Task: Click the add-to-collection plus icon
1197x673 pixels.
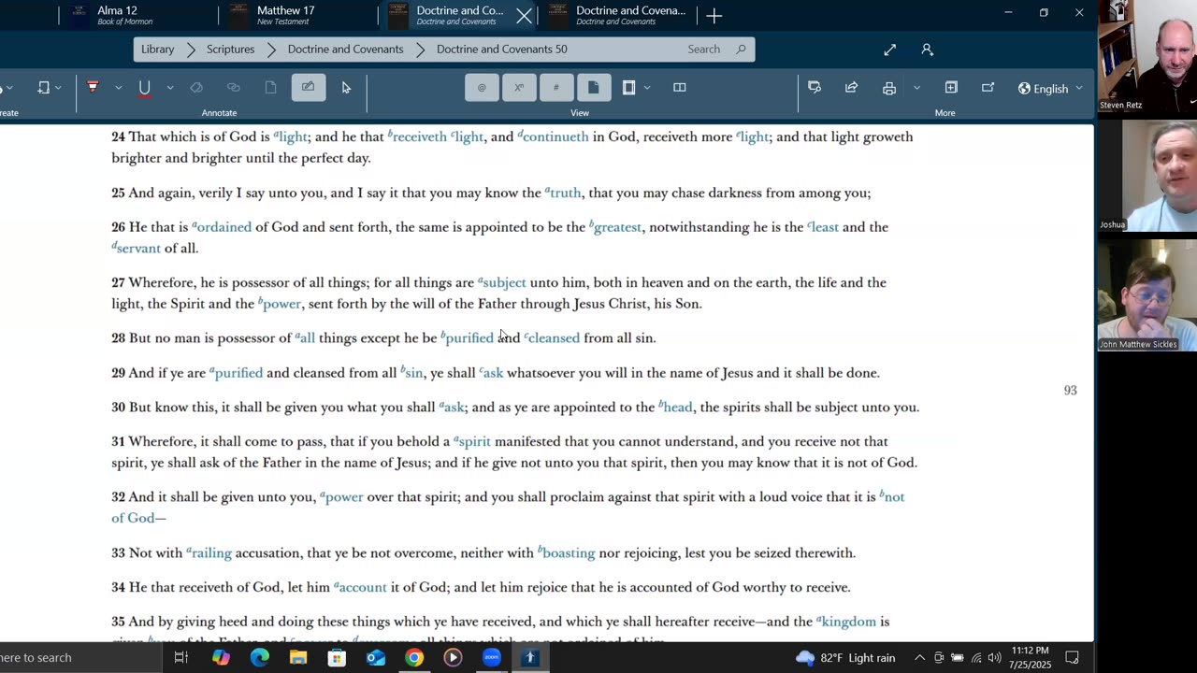Action: point(951,88)
